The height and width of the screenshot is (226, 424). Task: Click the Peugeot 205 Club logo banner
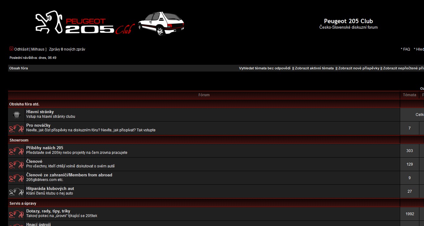(x=85, y=23)
